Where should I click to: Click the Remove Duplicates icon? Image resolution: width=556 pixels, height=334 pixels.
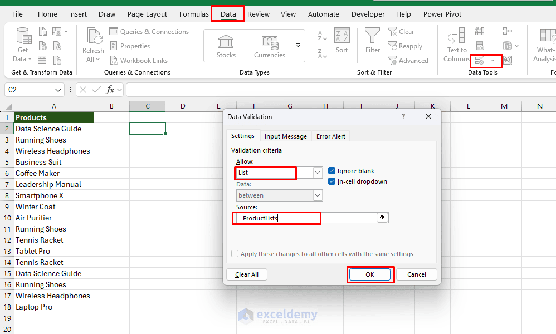tap(480, 46)
